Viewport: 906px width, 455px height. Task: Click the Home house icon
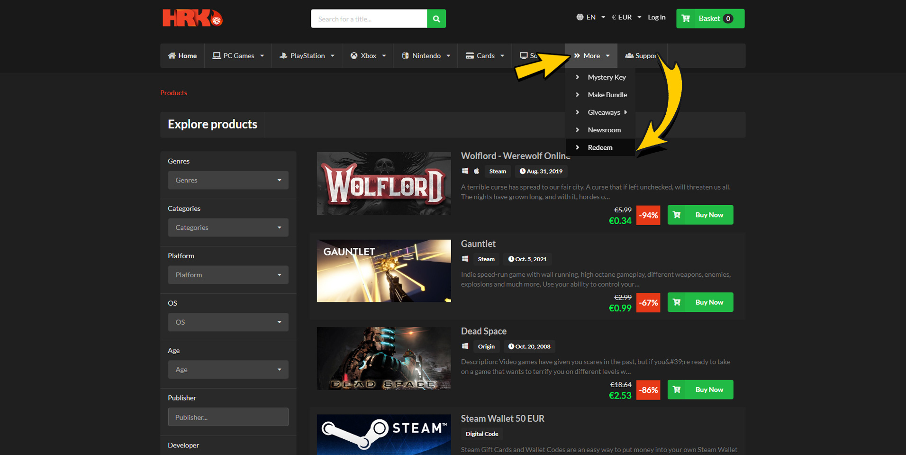click(x=172, y=55)
